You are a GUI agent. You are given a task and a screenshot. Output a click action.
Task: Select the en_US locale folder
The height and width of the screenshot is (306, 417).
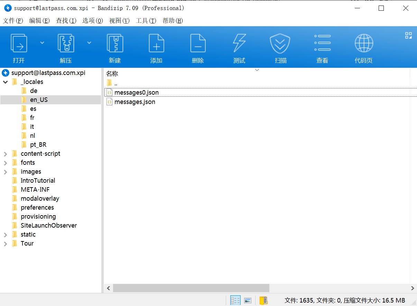pyautogui.click(x=39, y=100)
